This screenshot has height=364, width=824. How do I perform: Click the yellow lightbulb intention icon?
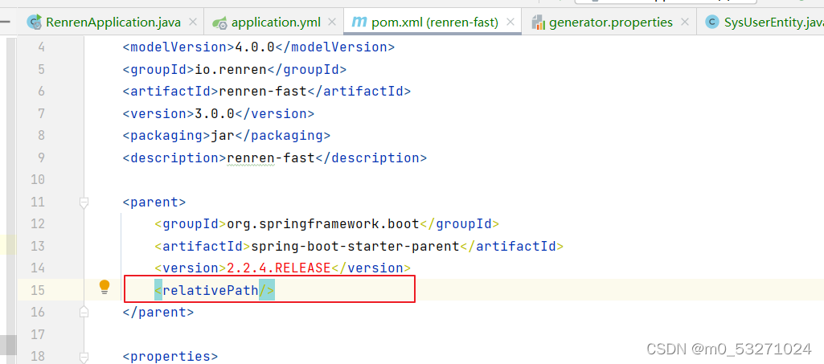(x=105, y=287)
